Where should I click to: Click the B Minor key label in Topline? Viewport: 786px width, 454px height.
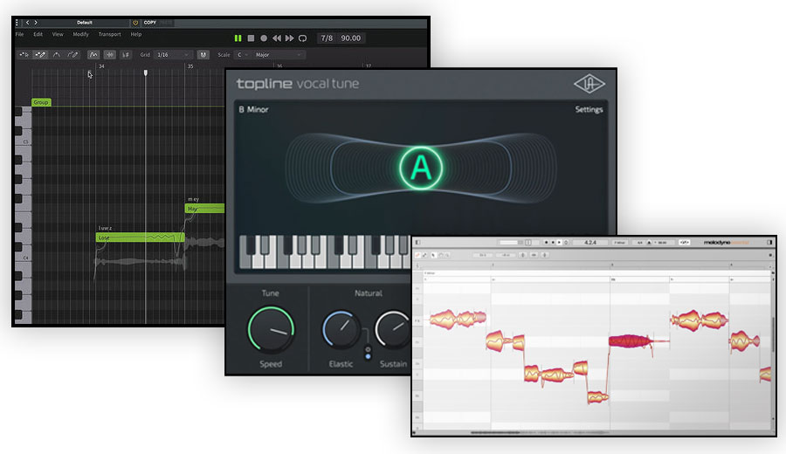click(253, 109)
